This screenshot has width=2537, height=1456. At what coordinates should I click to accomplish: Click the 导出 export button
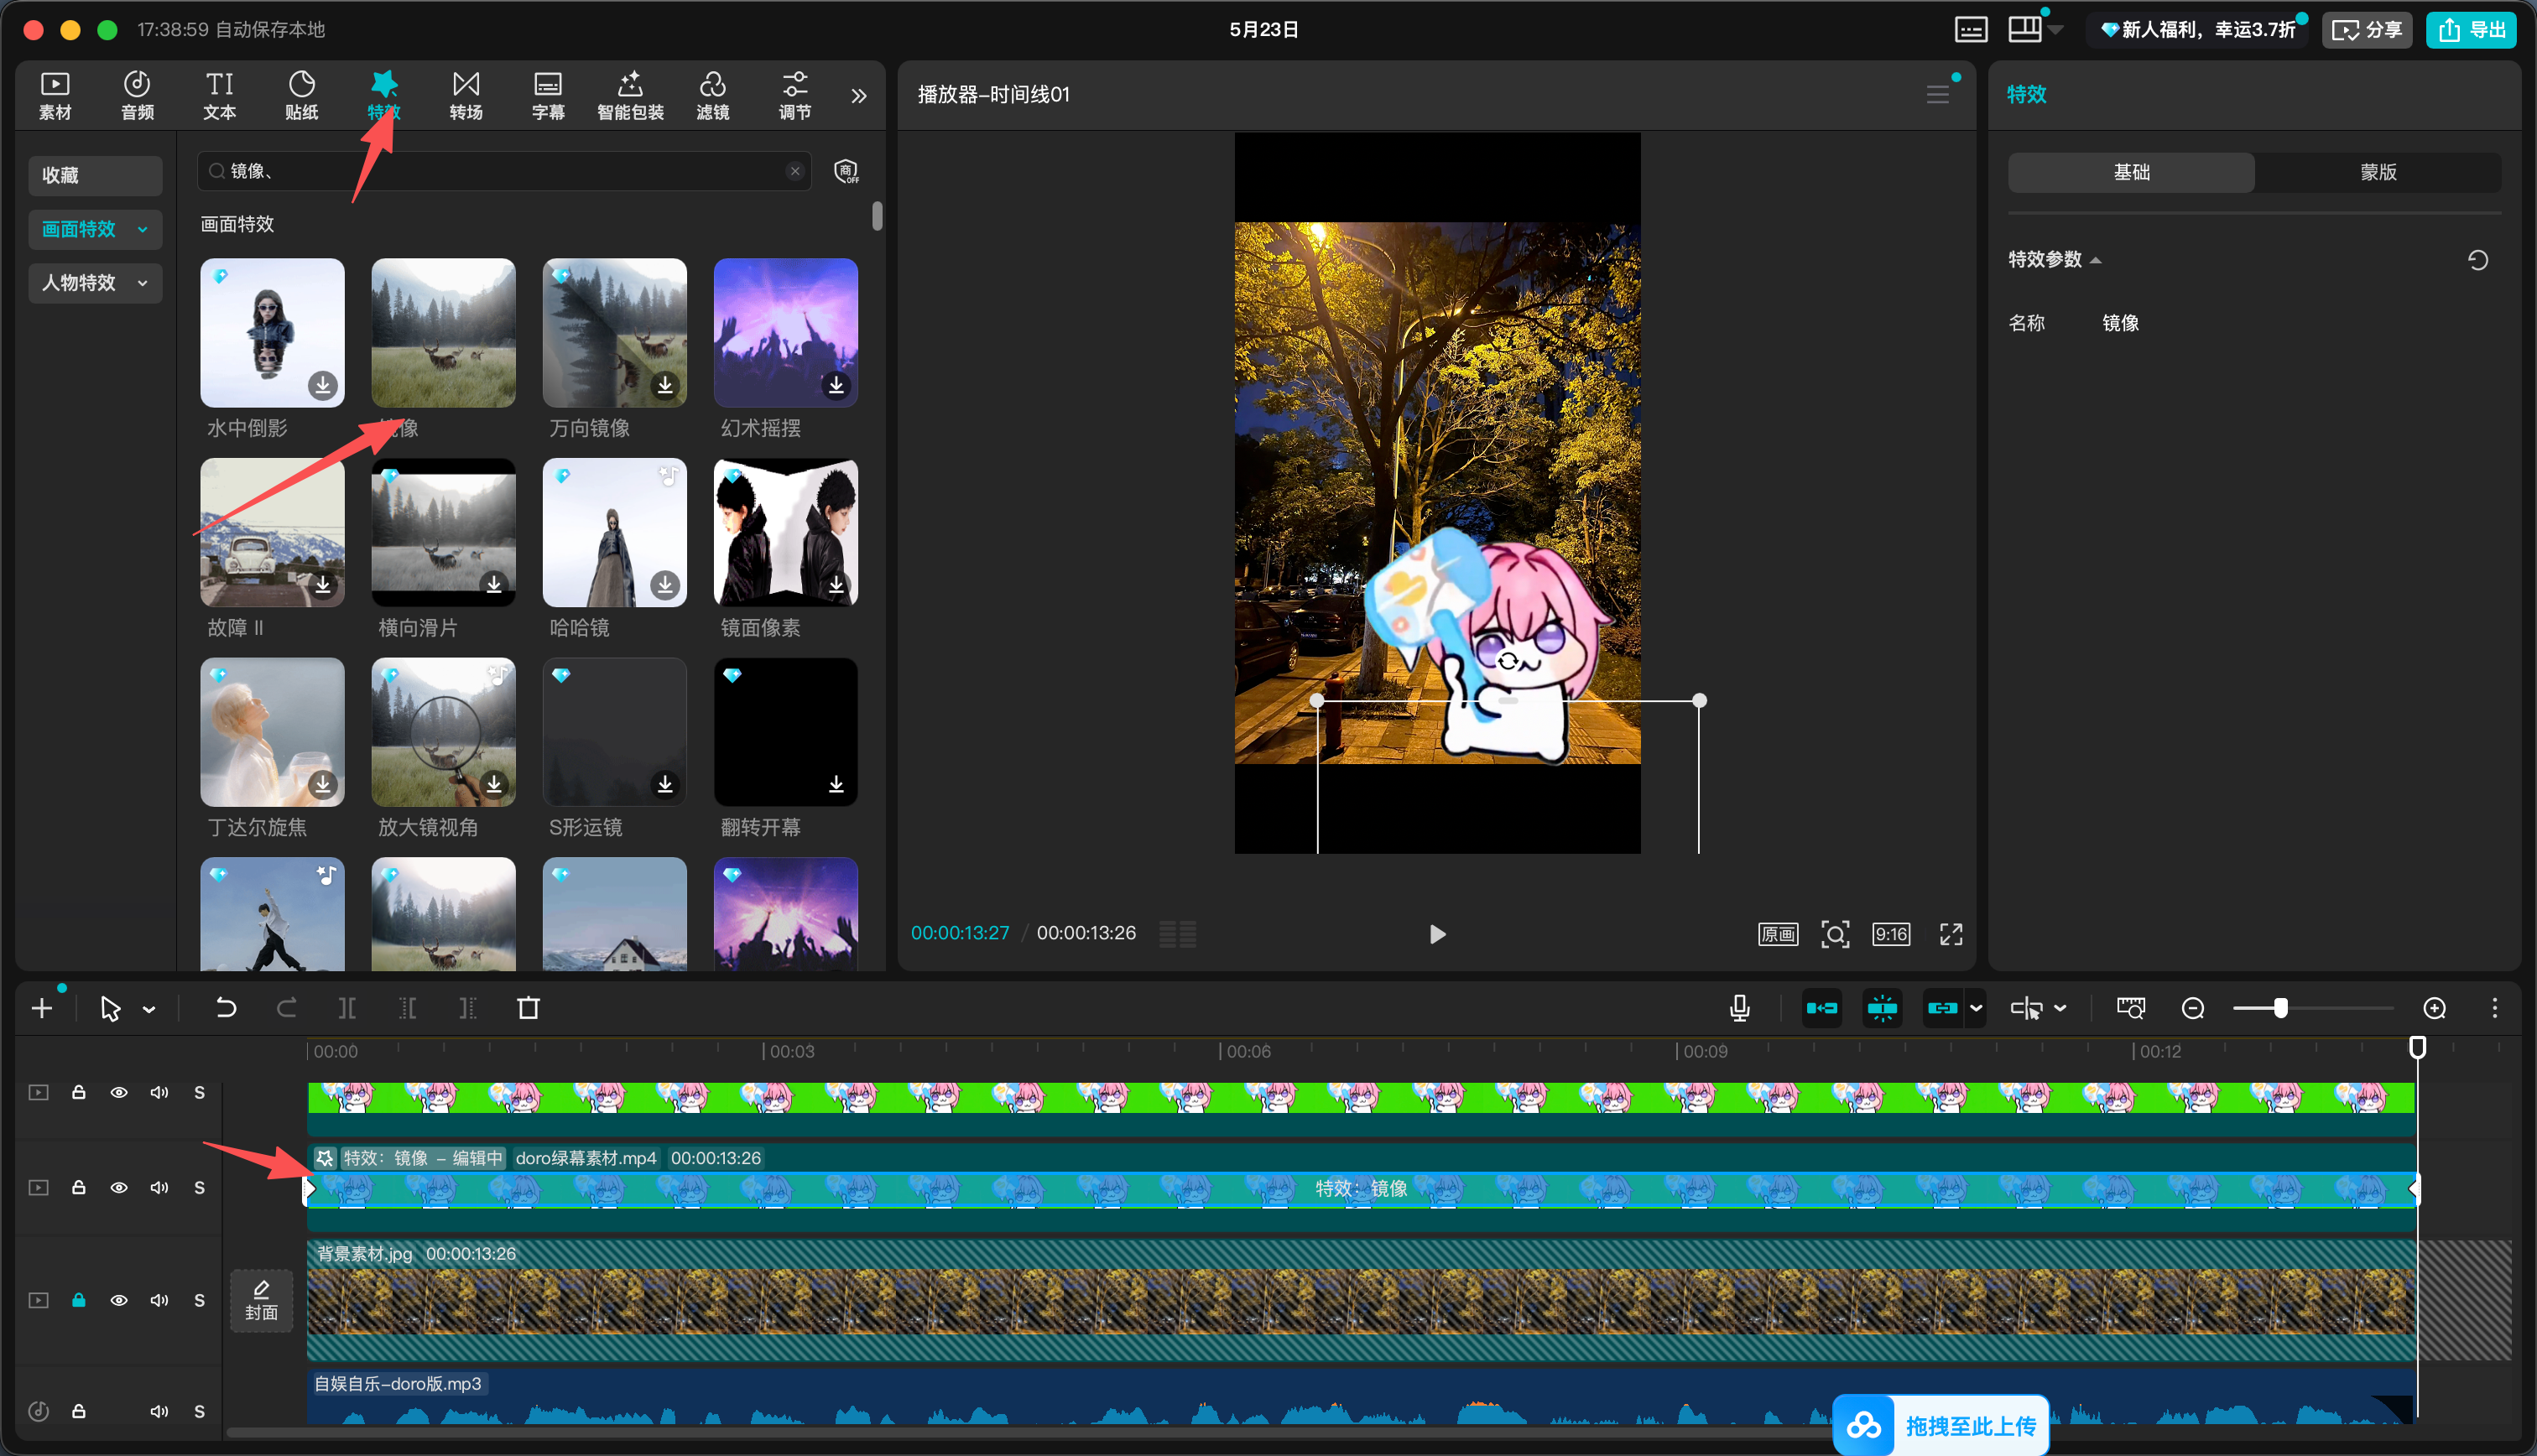[2471, 30]
